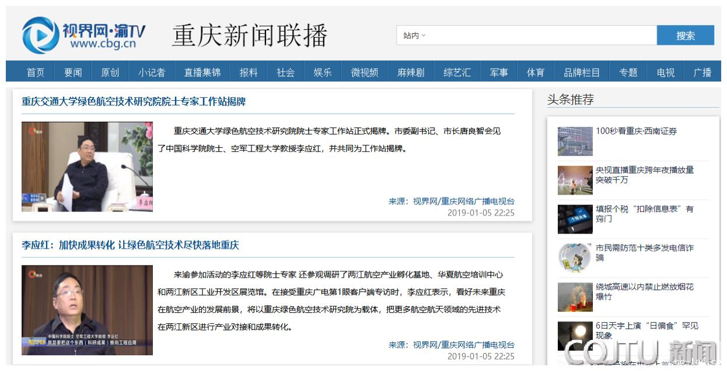This screenshot has width=727, height=371.
Task: Click the first article's video thumbnail
Action: (87, 167)
